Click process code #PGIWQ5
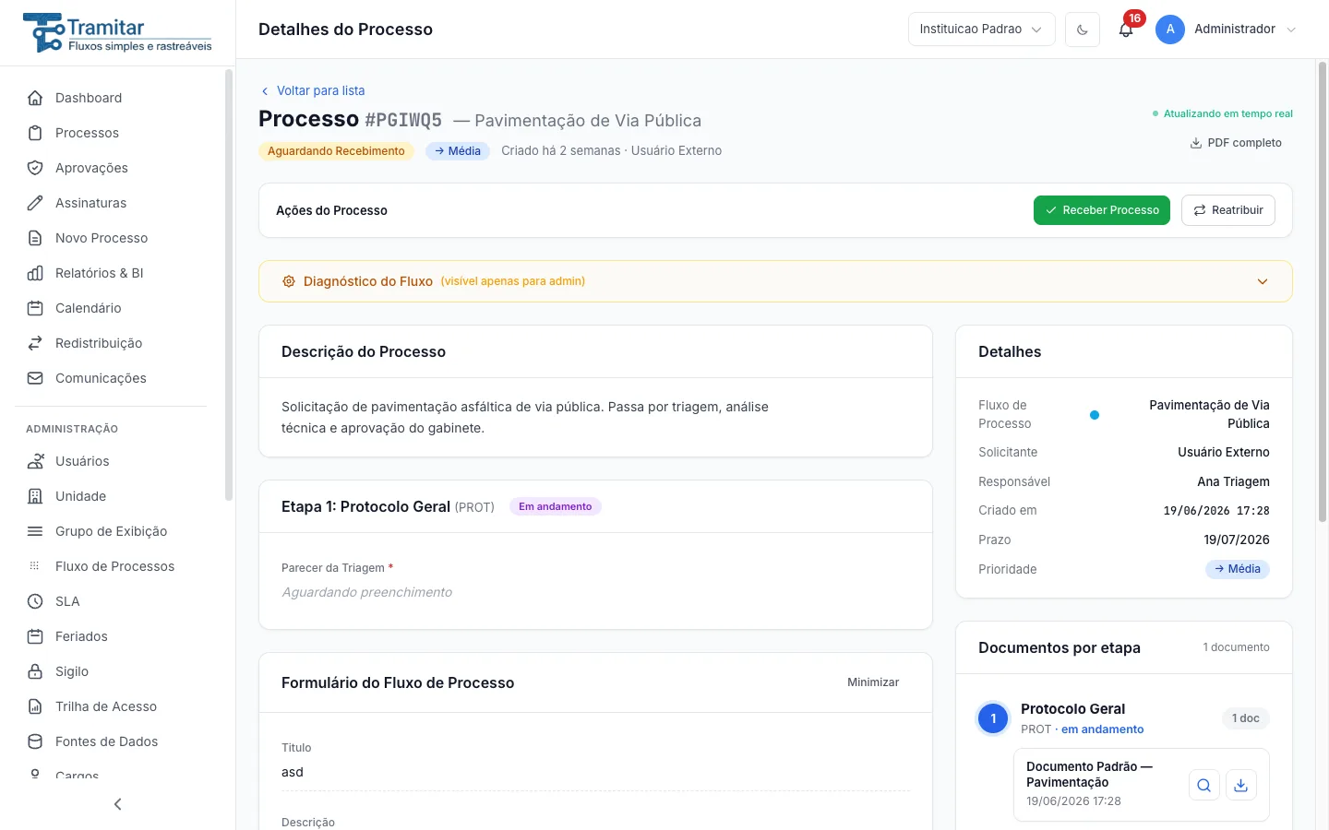This screenshot has height=830, width=1329. coord(403,120)
